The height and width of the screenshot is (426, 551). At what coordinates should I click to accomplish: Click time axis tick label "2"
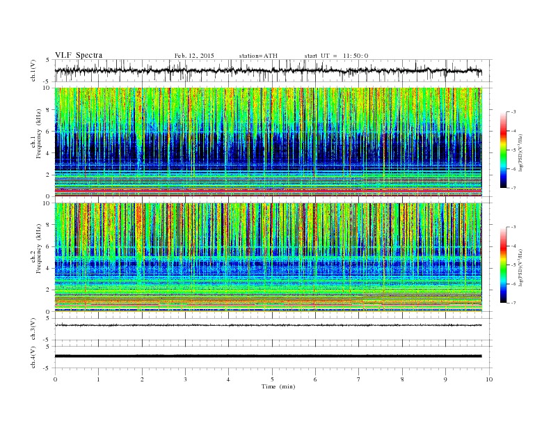click(142, 379)
